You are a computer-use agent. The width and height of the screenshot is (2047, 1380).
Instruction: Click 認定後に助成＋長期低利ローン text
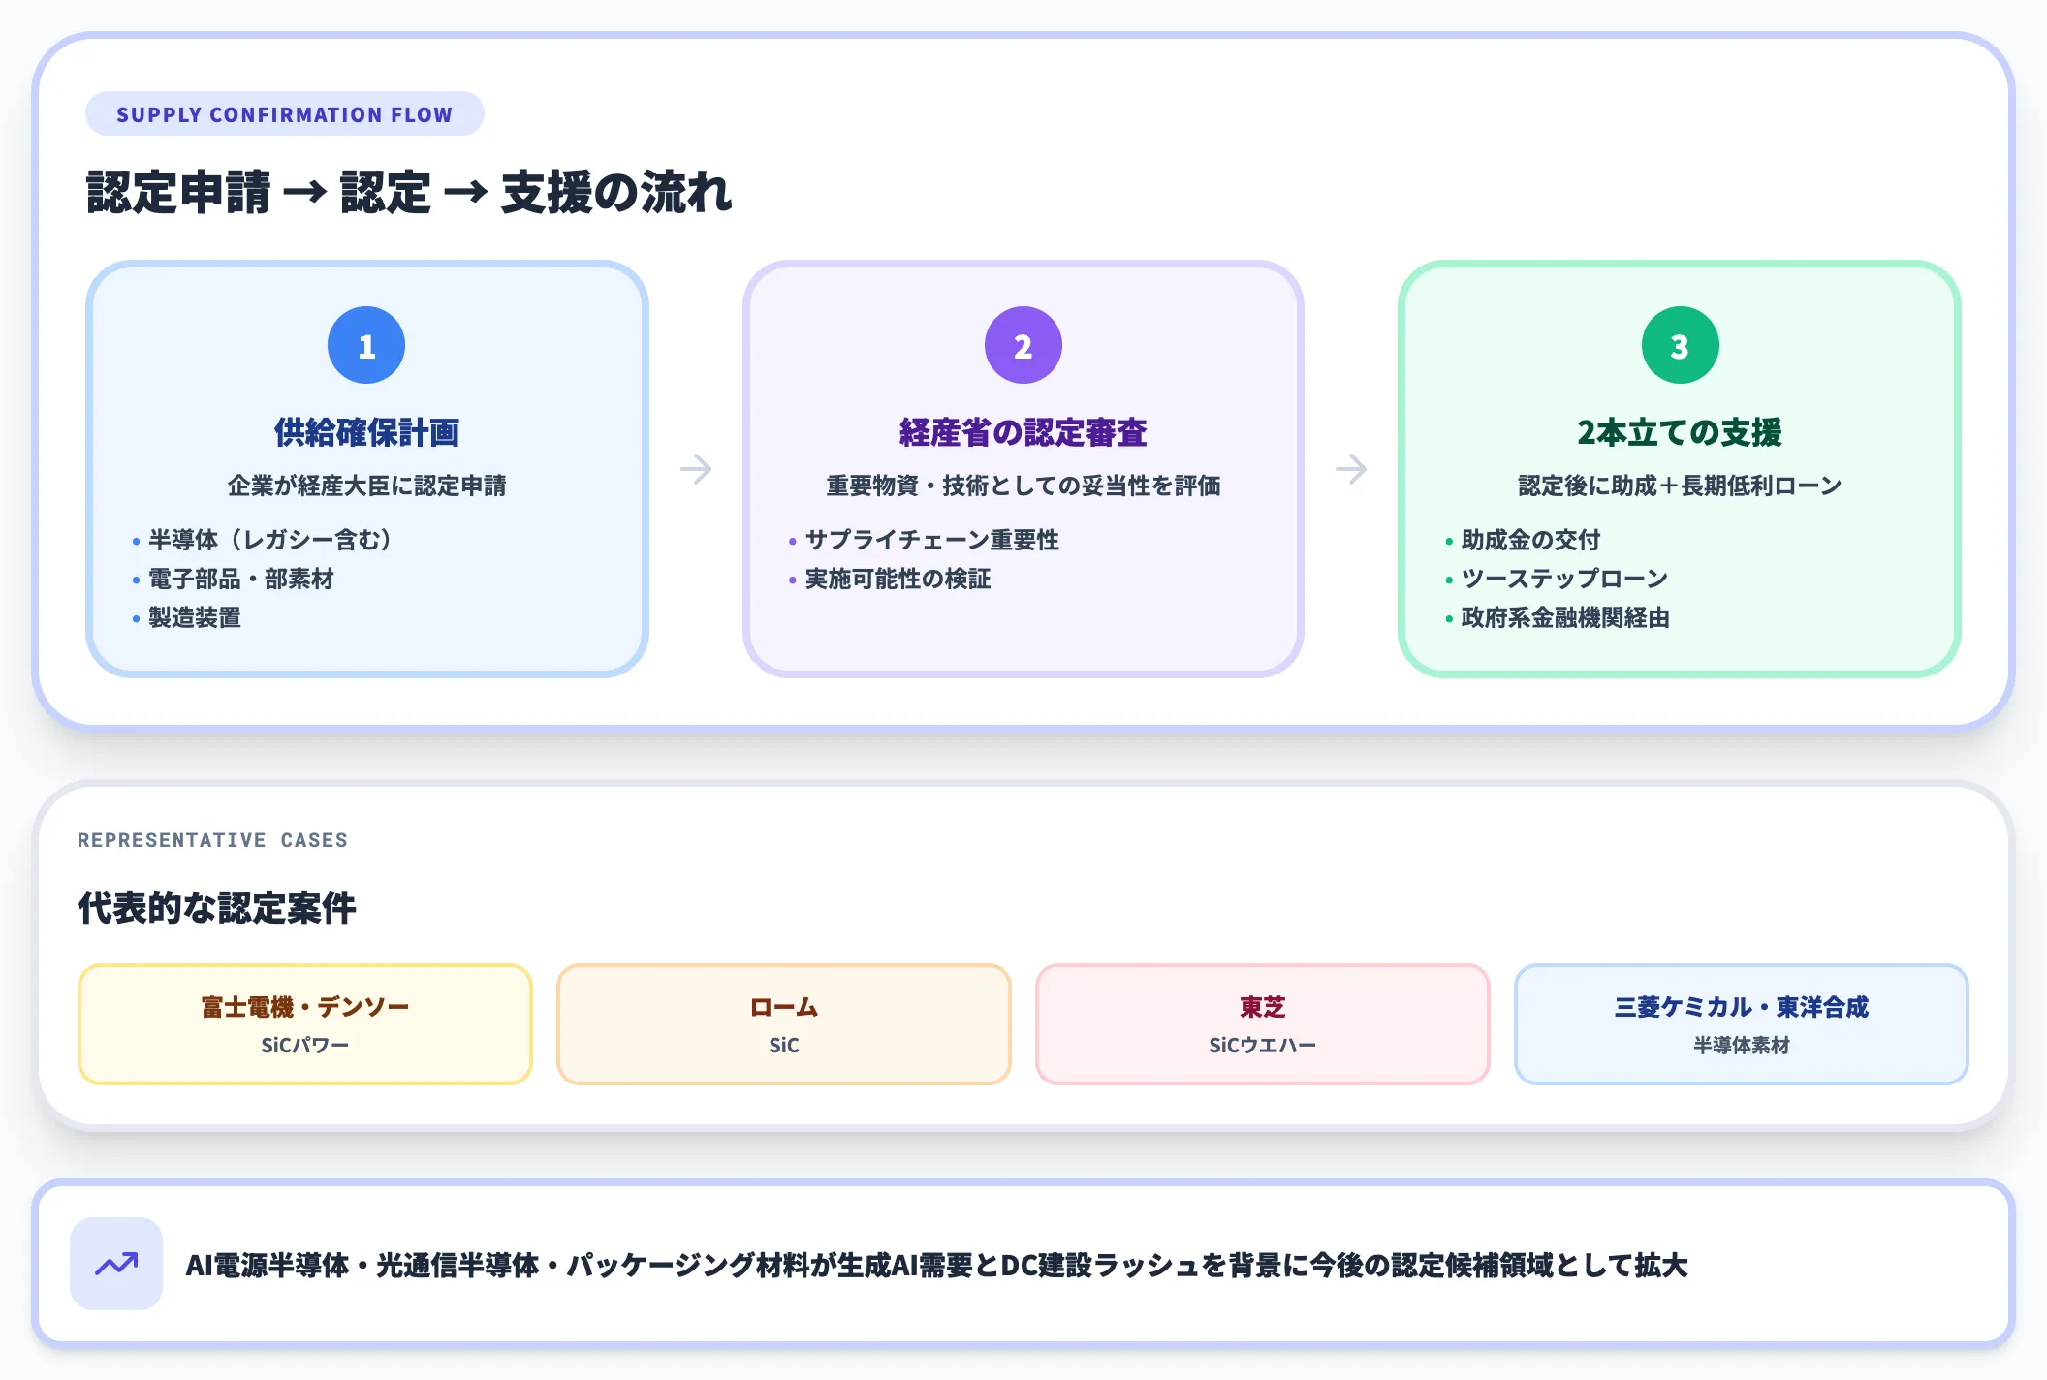[1680, 486]
